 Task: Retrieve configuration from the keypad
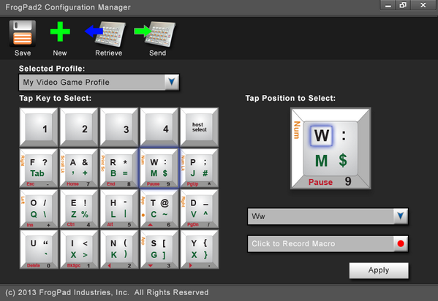(105, 34)
